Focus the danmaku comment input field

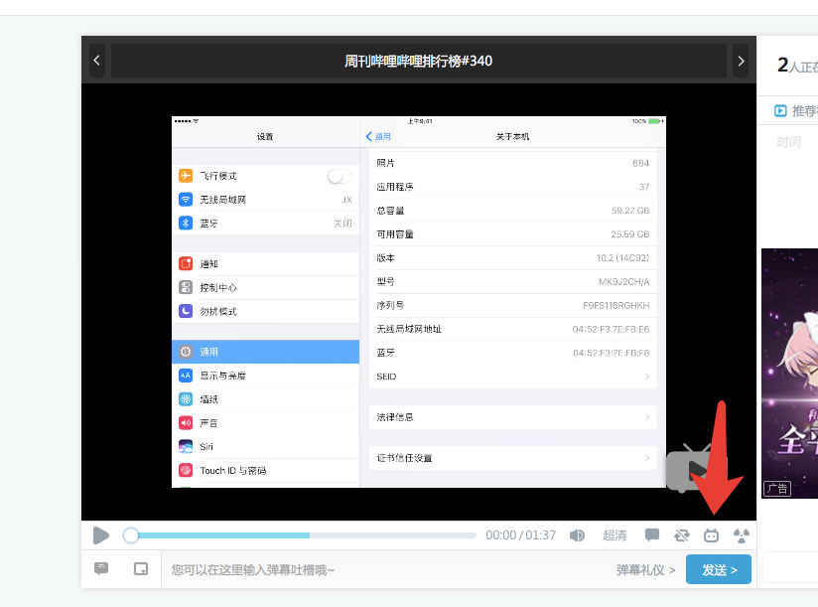point(386,569)
